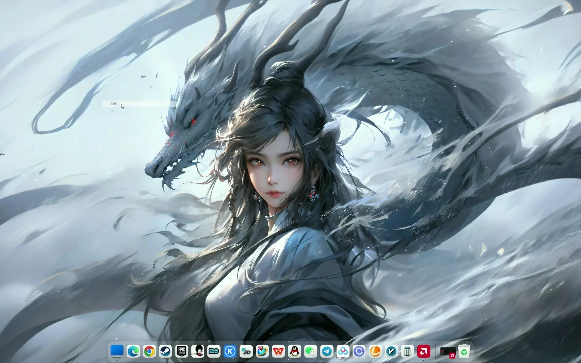Open the dark window thumbnail in dock
Image resolution: width=581 pixels, height=363 pixels.
(448, 351)
